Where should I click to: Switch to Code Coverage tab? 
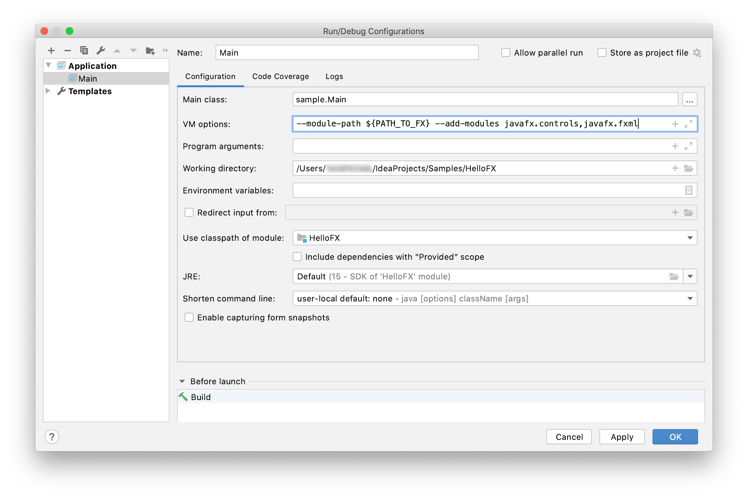pyautogui.click(x=280, y=76)
